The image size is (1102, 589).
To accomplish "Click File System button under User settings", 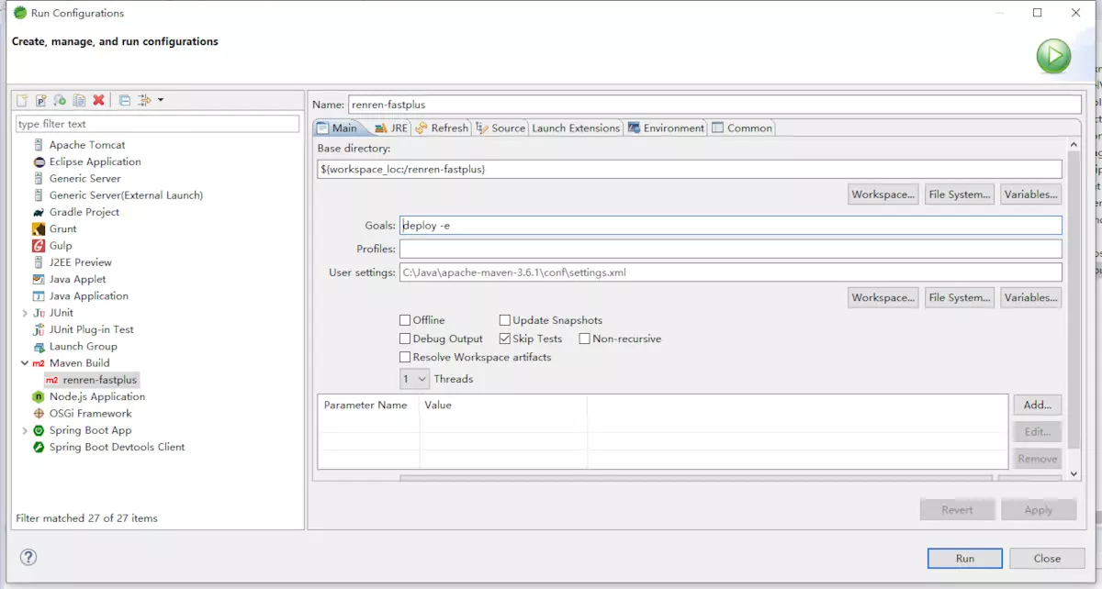I will [x=960, y=297].
